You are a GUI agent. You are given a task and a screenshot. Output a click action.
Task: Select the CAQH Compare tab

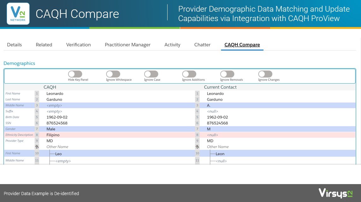pos(242,45)
